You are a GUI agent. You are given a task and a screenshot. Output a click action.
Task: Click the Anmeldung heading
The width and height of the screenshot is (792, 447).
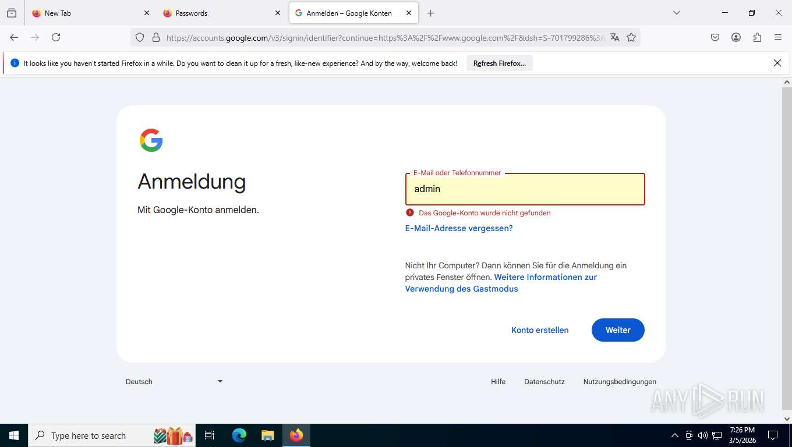coord(192,182)
